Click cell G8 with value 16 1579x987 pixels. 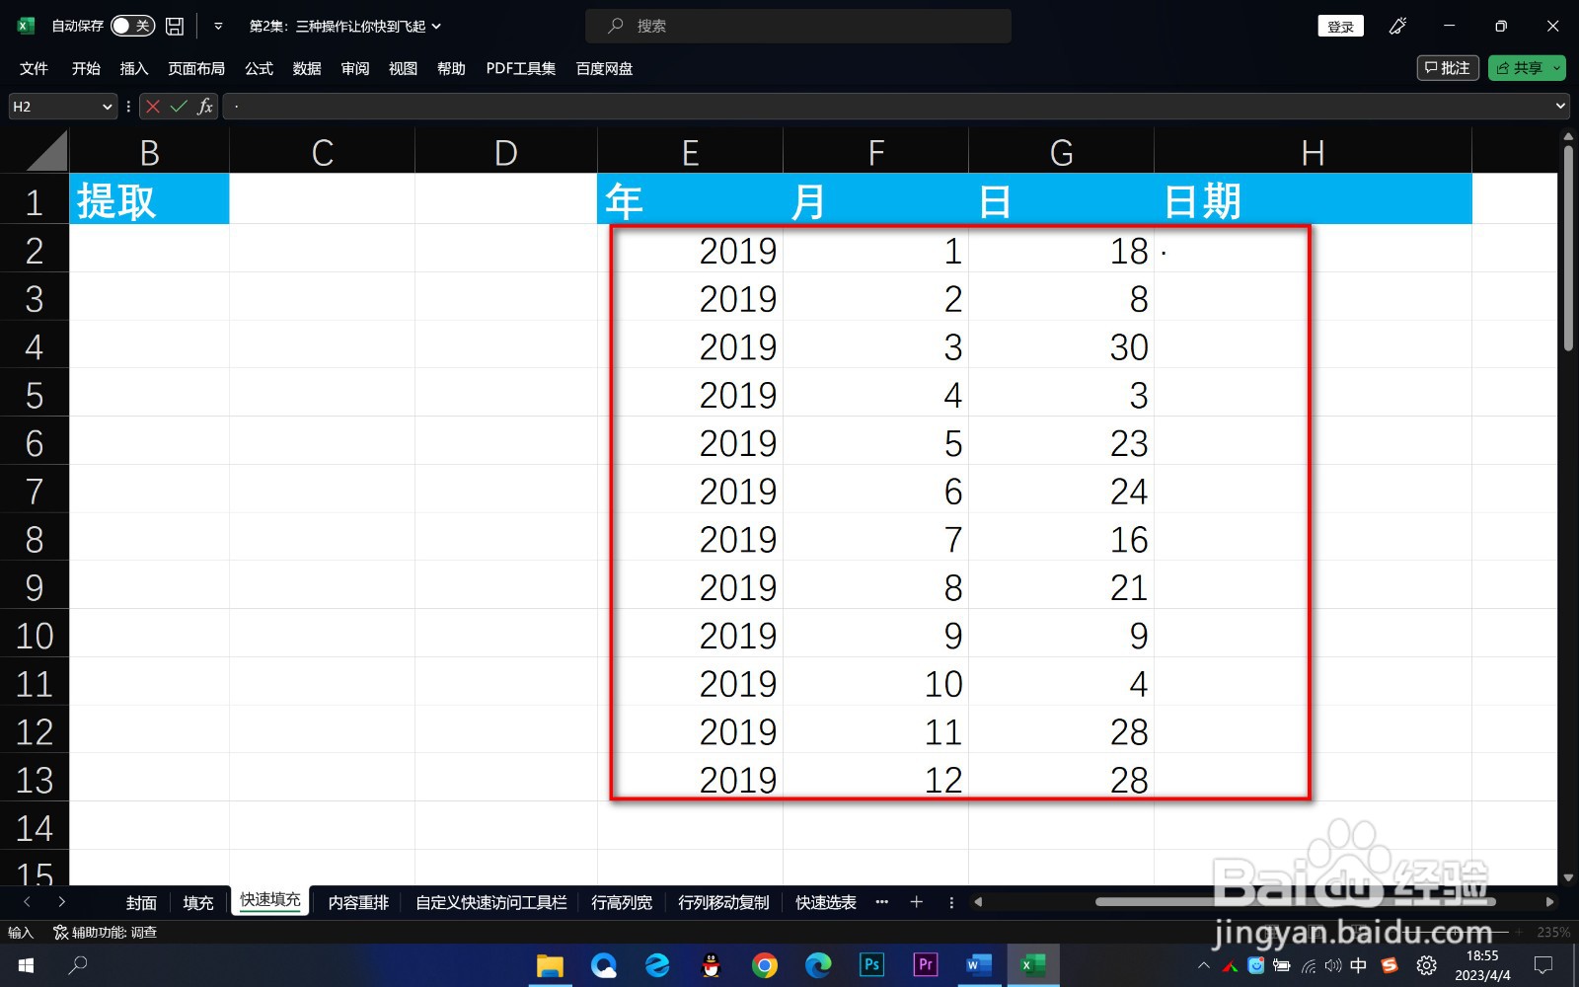click(x=1061, y=539)
